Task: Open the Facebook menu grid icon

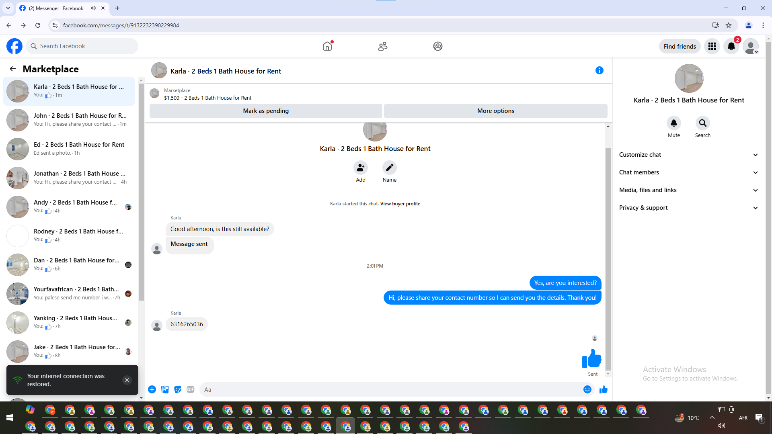Action: (712, 46)
